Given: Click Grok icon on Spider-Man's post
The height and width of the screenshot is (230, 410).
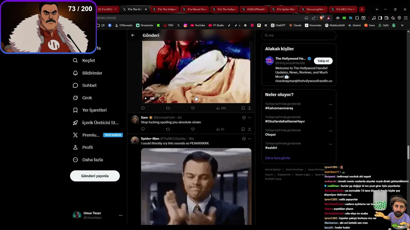Looking at the screenshot, I should 244,139.
